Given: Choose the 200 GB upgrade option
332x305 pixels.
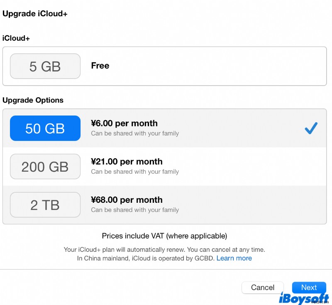Looking at the screenshot, I should [45, 166].
